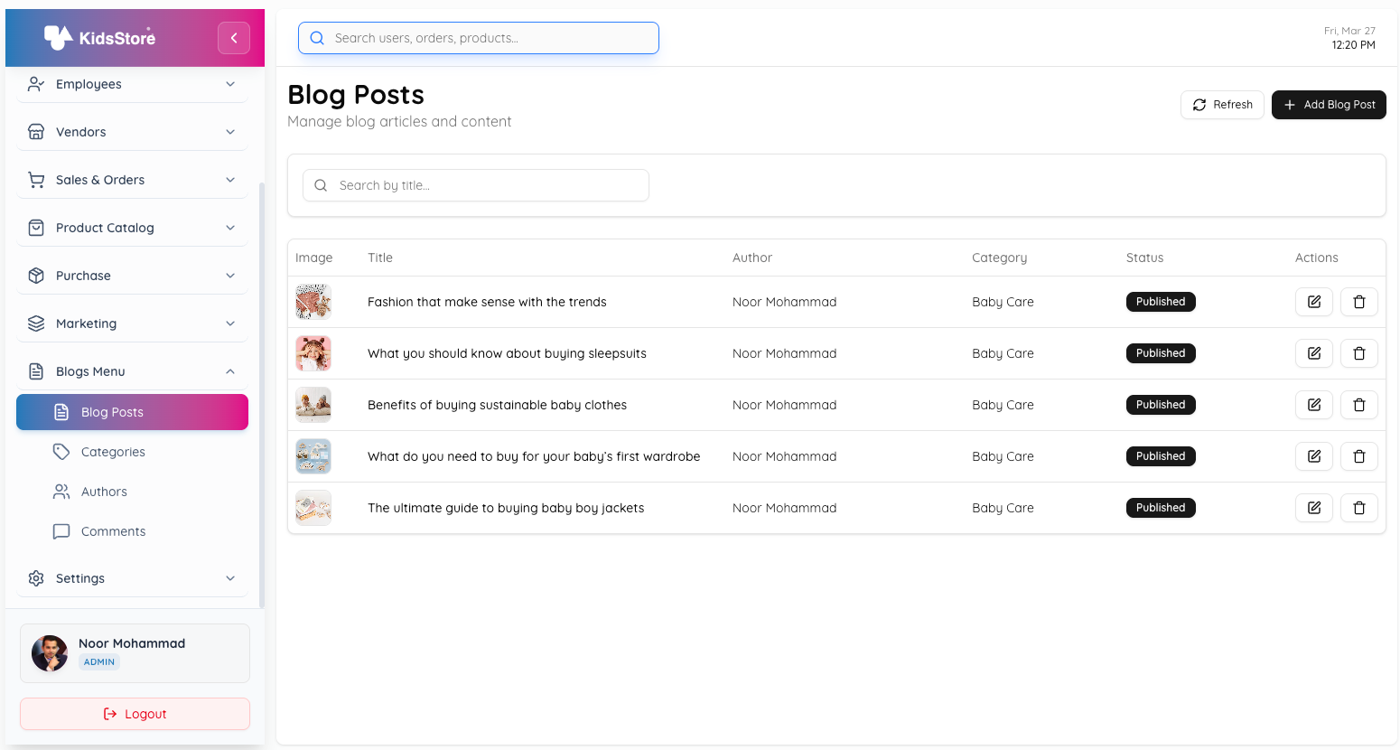The width and height of the screenshot is (1400, 750).
Task: Open the Vendors section icon
Action: 35,131
